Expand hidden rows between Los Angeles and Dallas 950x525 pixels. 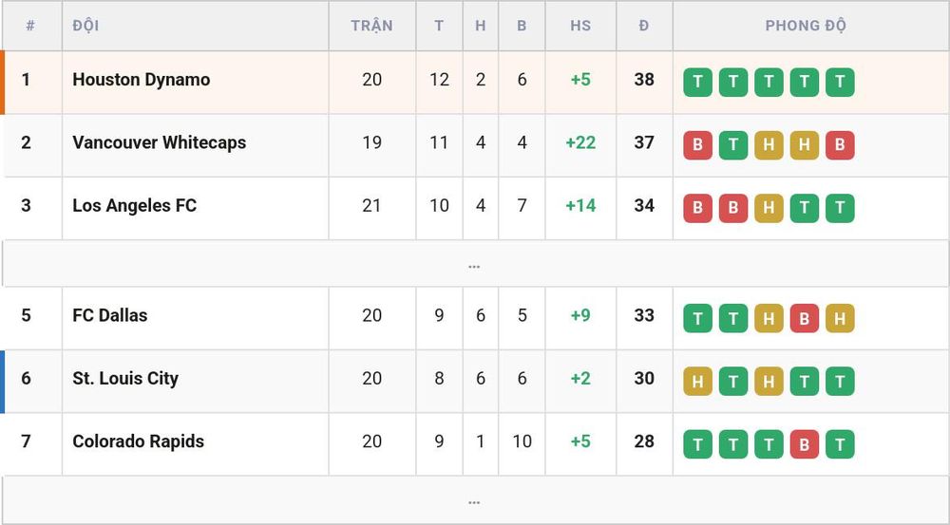(474, 264)
